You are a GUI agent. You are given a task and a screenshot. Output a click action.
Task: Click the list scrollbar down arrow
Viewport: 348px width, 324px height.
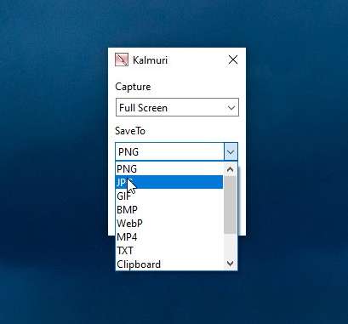pos(230,264)
